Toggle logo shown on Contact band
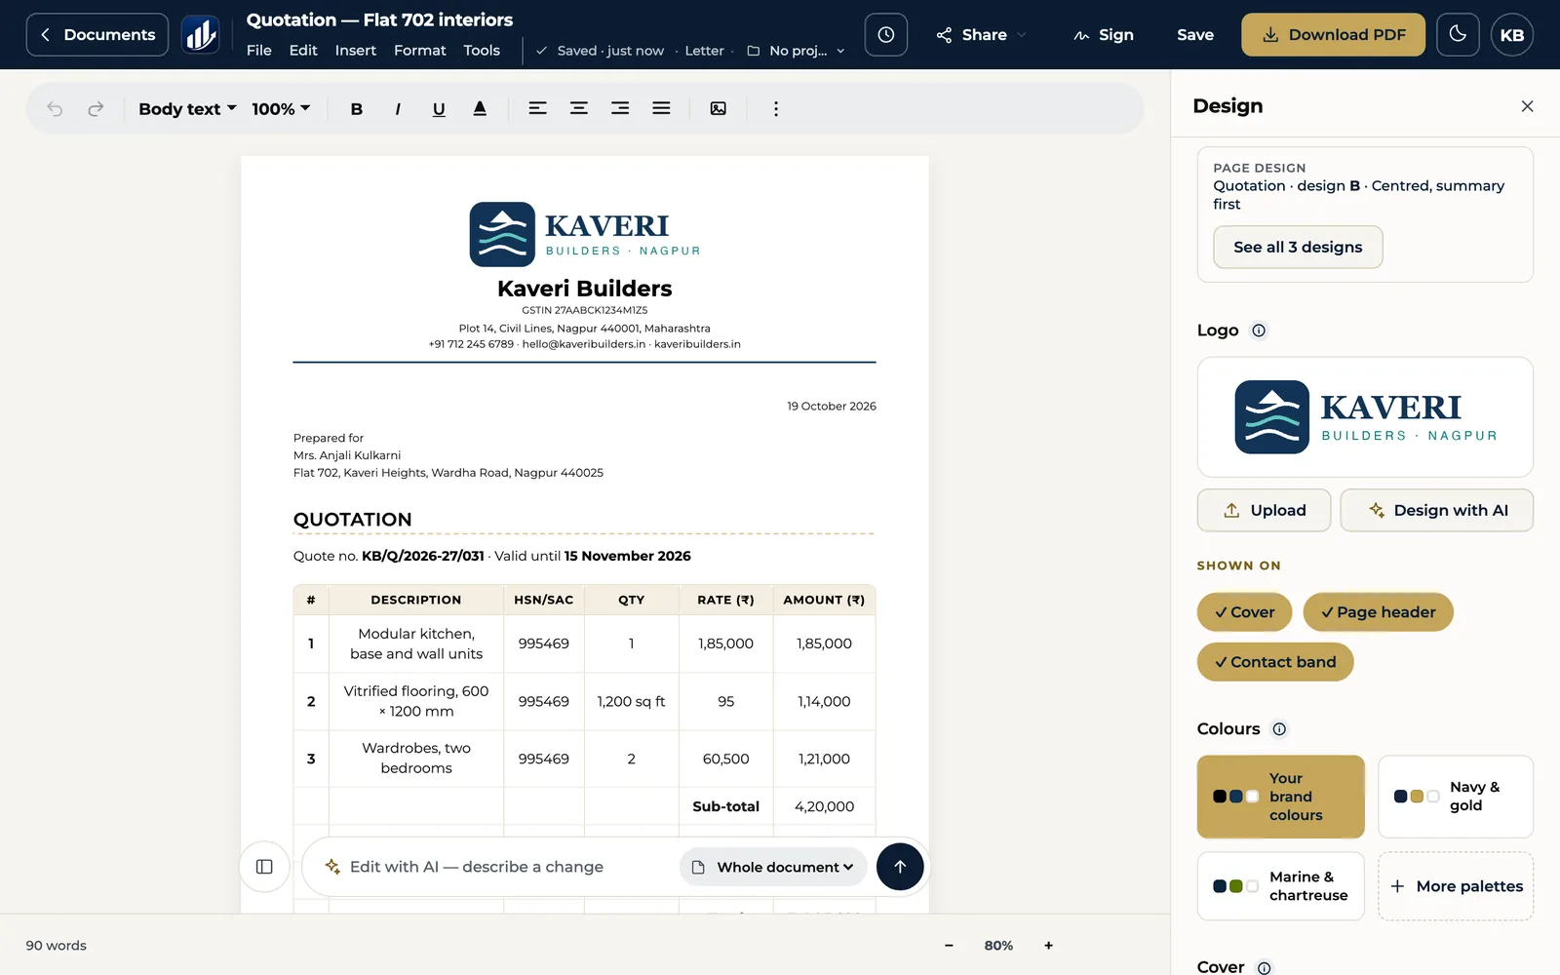1560x975 pixels. (1275, 662)
